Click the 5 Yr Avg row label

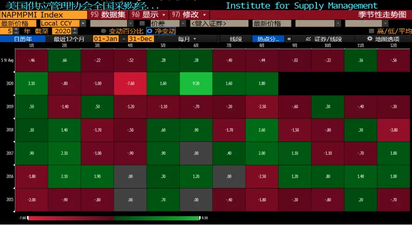[x=7, y=60]
